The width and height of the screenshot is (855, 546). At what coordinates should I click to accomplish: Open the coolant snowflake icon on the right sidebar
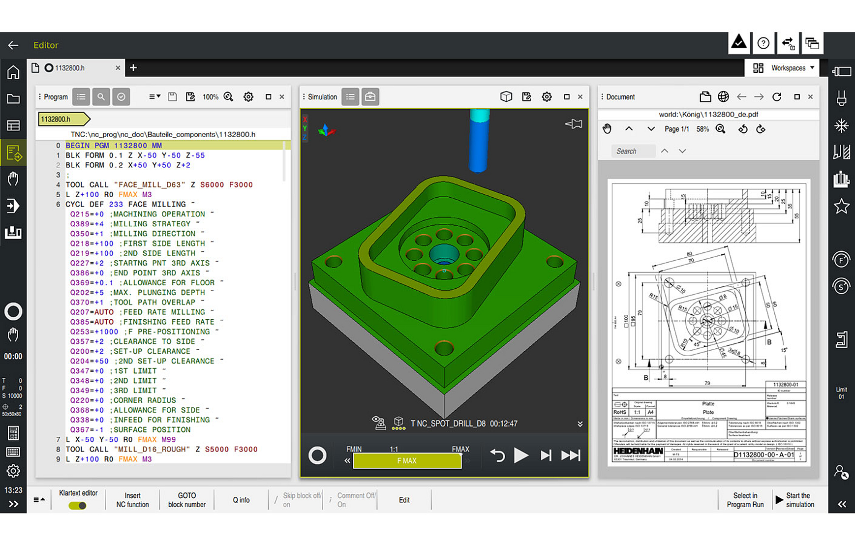click(842, 125)
